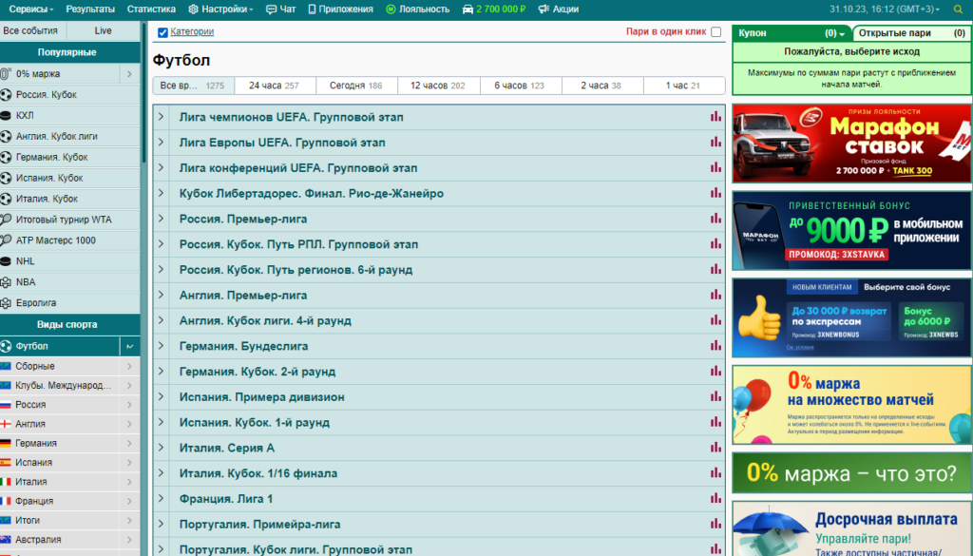The width and height of the screenshot is (973, 556).
Task: Open statistics icon for Россия. Премьер-лига
Action: coord(715,219)
